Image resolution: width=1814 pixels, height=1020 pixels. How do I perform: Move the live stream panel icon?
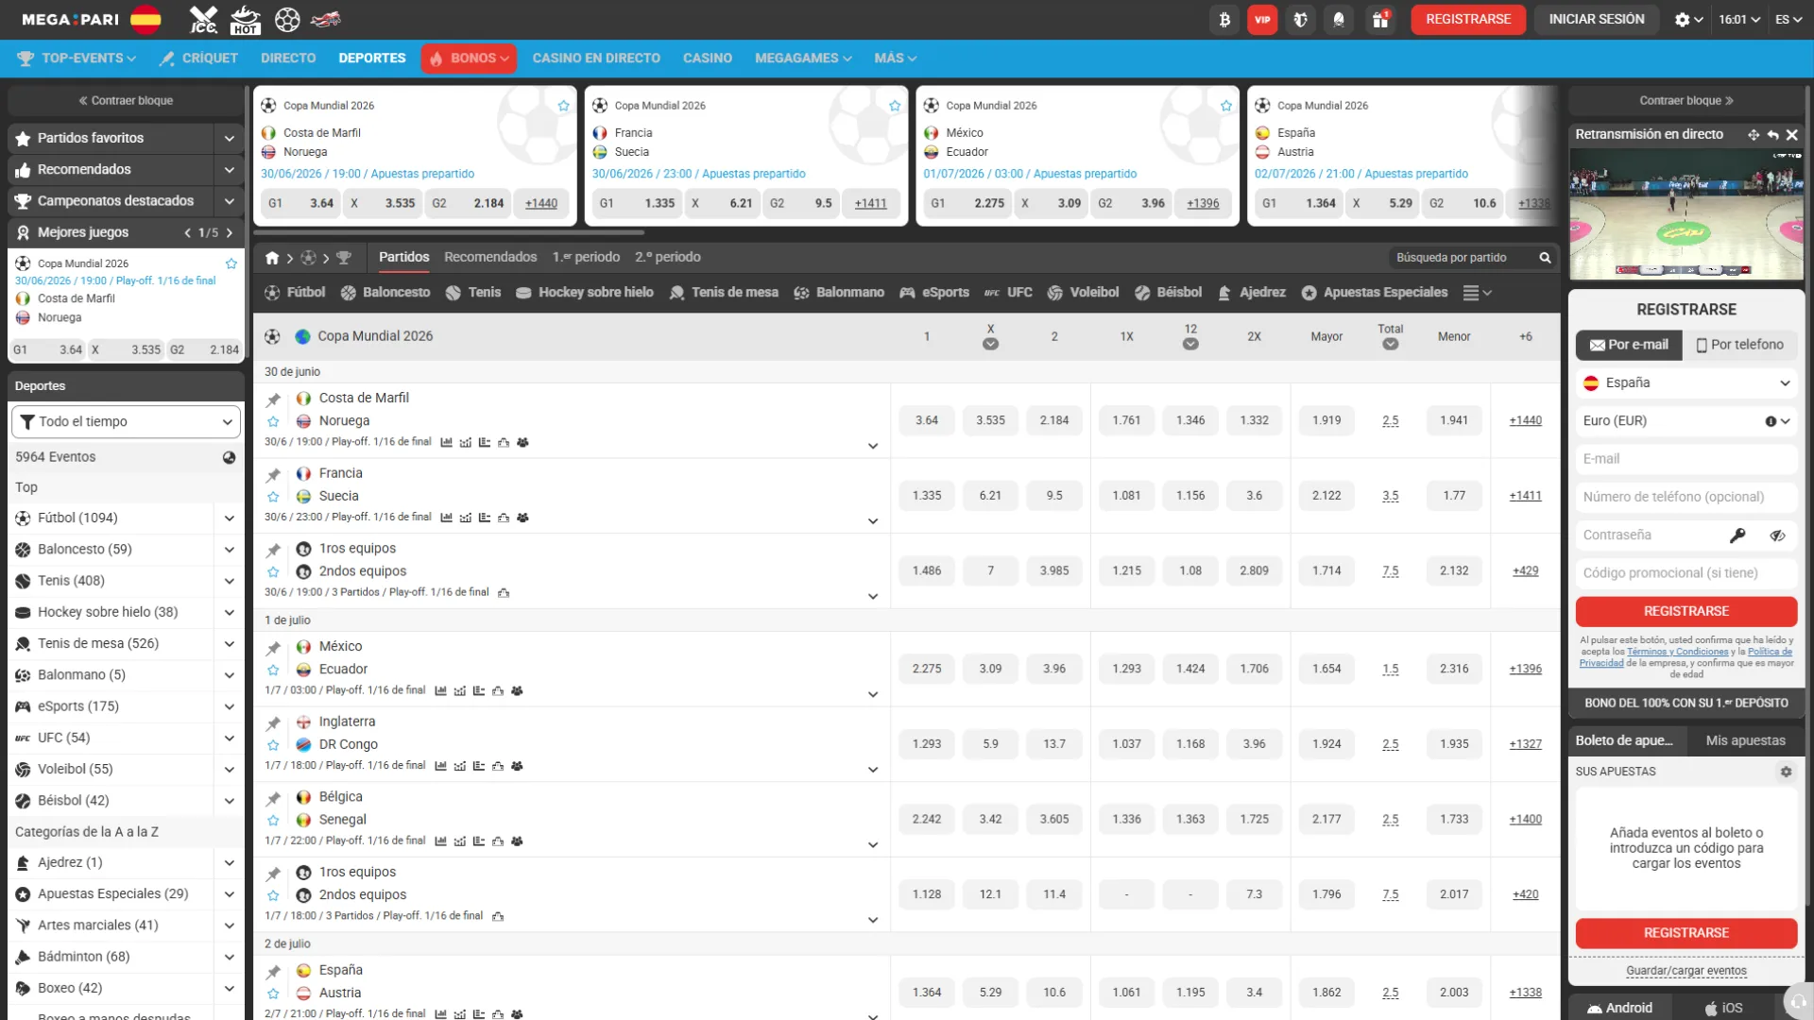1754,135
